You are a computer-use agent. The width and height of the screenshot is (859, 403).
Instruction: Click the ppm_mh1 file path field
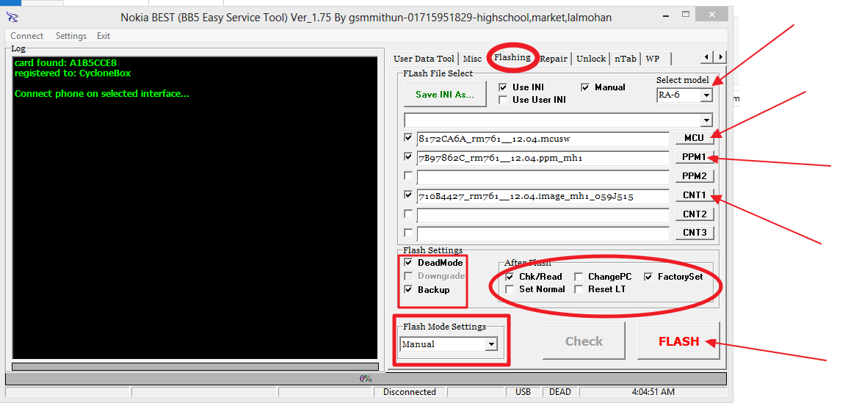click(x=543, y=159)
